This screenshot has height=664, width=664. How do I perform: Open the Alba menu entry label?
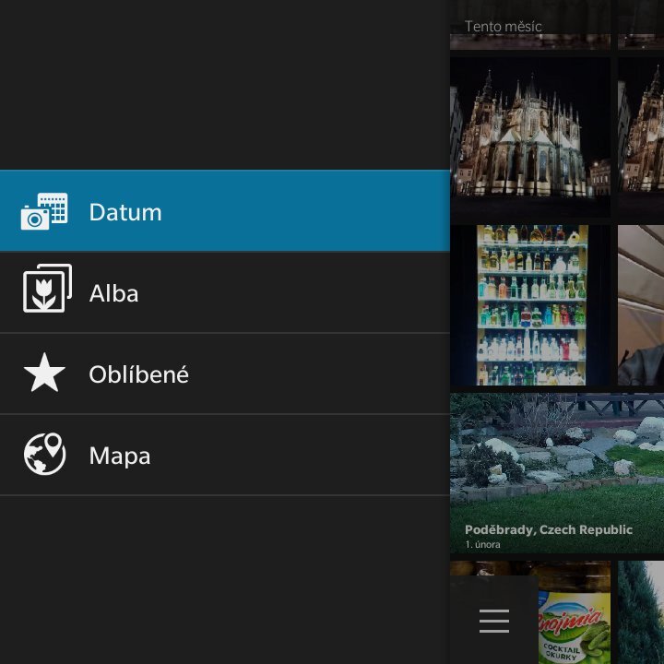pos(113,293)
